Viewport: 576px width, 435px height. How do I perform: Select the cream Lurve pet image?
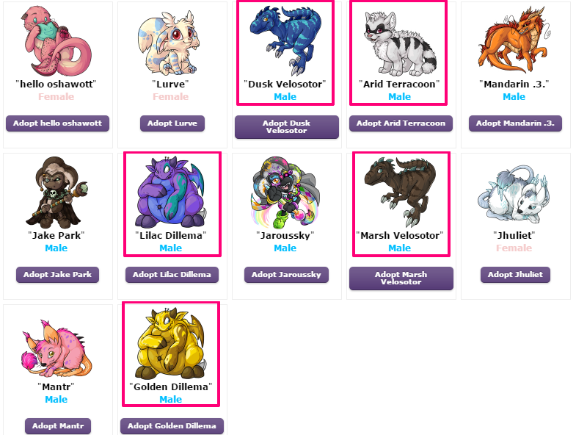click(171, 42)
